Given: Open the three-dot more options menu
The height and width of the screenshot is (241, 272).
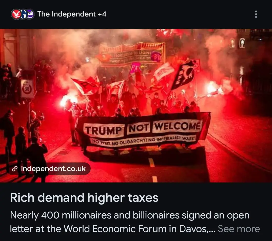Looking at the screenshot, I should [x=256, y=14].
